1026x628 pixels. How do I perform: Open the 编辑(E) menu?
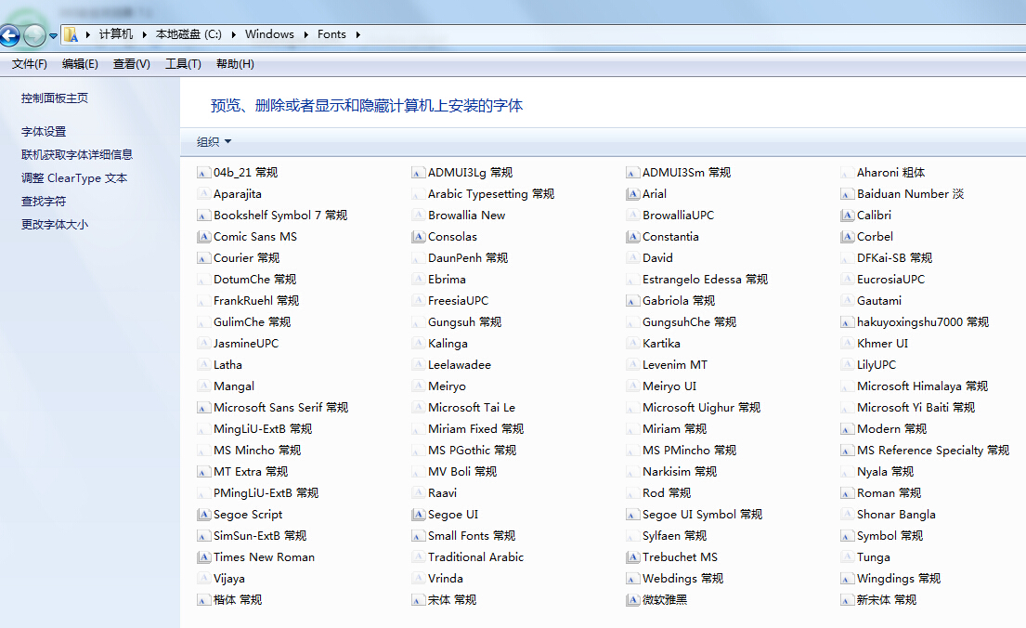tap(80, 63)
